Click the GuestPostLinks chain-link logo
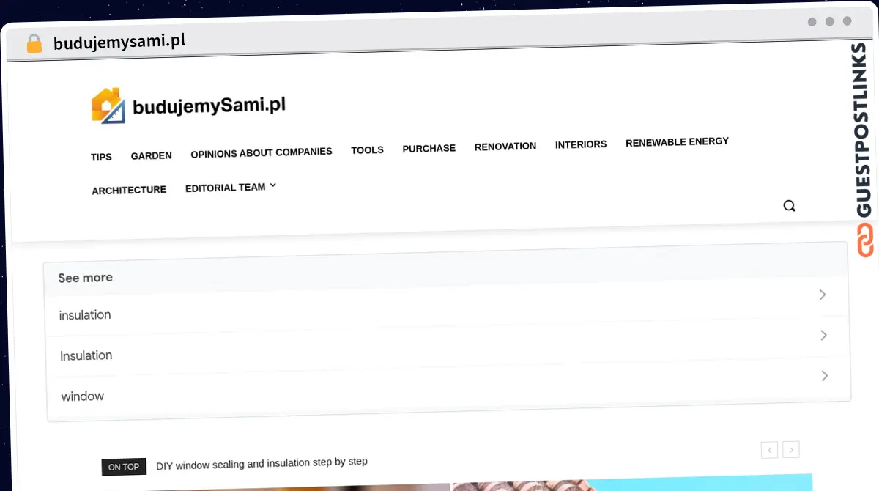879x491 pixels. (866, 240)
